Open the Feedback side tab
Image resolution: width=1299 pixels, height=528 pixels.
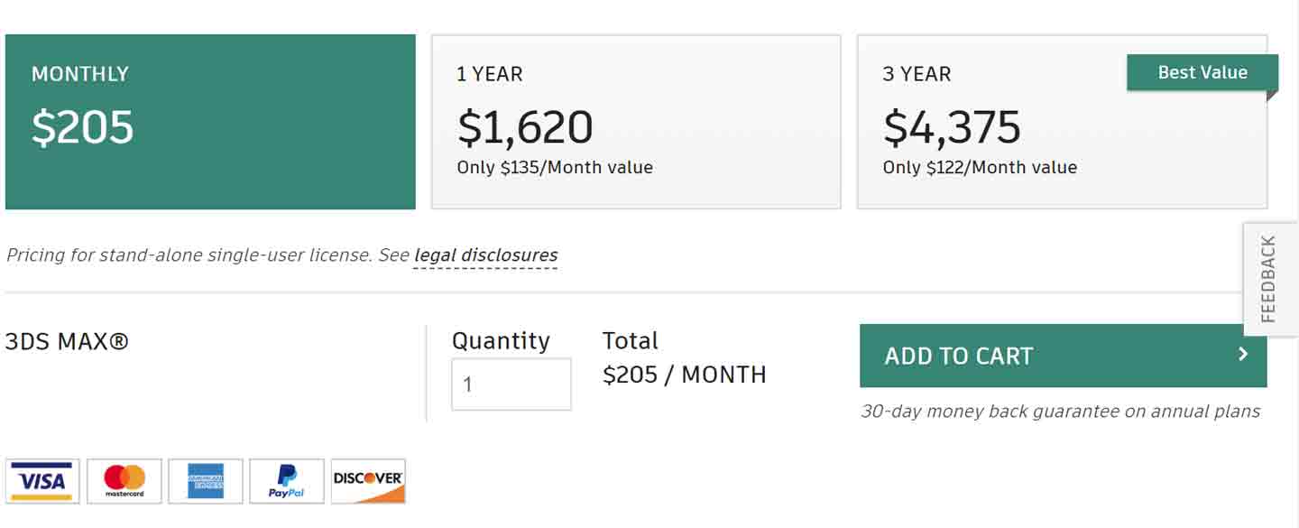(x=1270, y=279)
